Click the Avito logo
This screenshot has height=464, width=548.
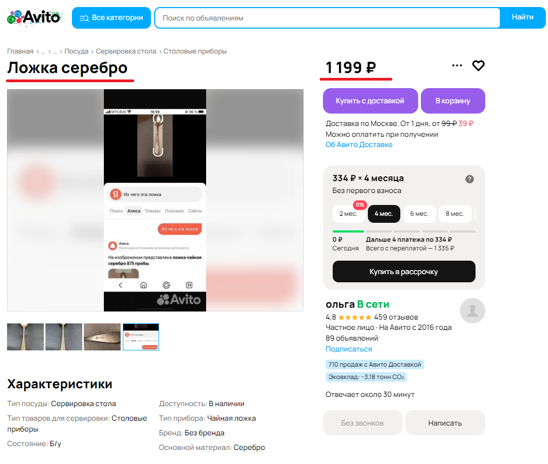(35, 17)
